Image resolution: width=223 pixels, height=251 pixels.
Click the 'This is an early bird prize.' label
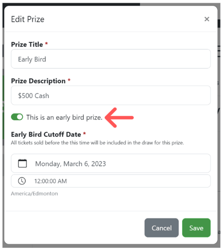click(64, 117)
